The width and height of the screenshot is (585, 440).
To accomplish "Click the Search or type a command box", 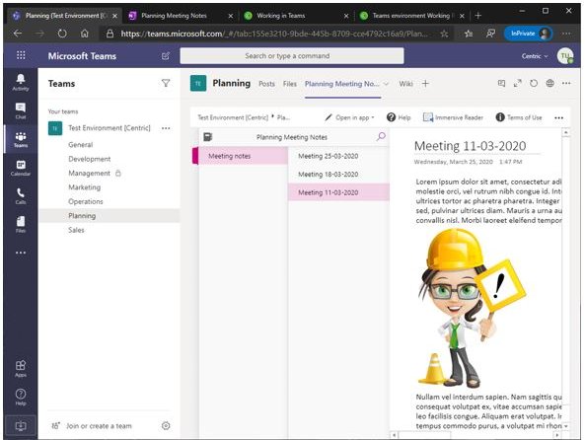I will (292, 56).
